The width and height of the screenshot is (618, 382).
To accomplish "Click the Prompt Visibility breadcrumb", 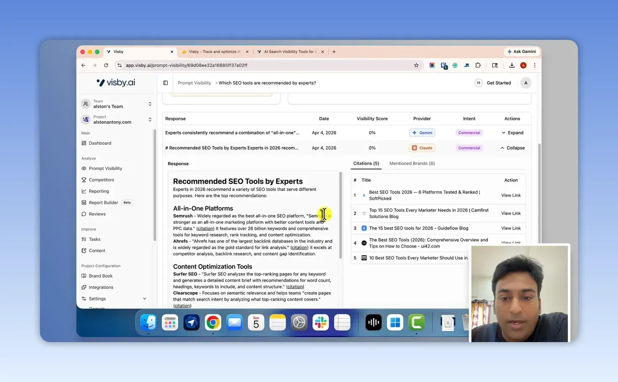I will tap(194, 83).
